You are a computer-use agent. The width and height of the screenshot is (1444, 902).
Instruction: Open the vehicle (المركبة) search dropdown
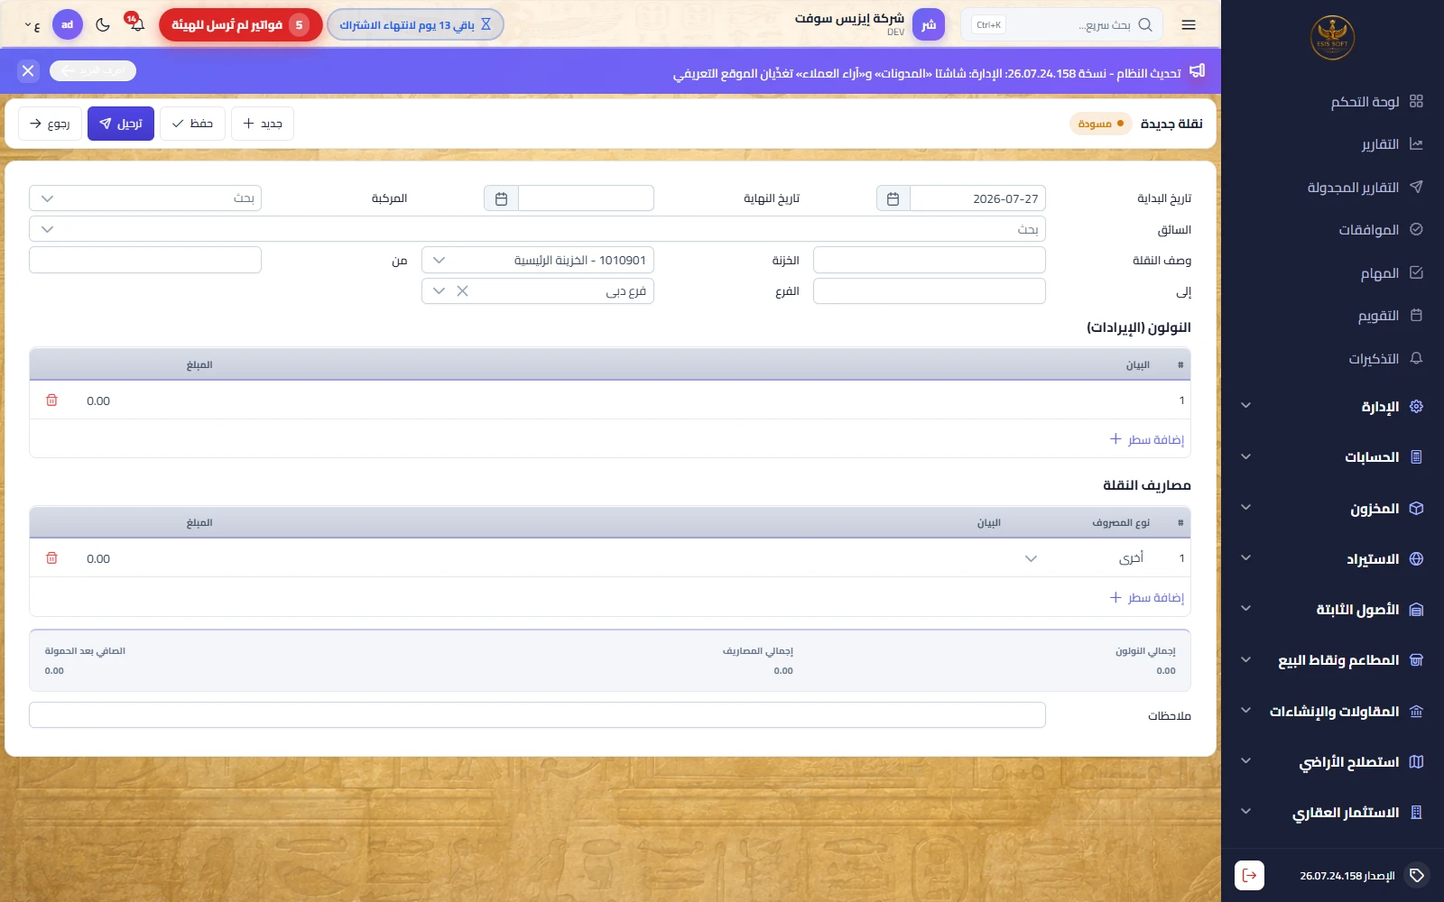[145, 198]
